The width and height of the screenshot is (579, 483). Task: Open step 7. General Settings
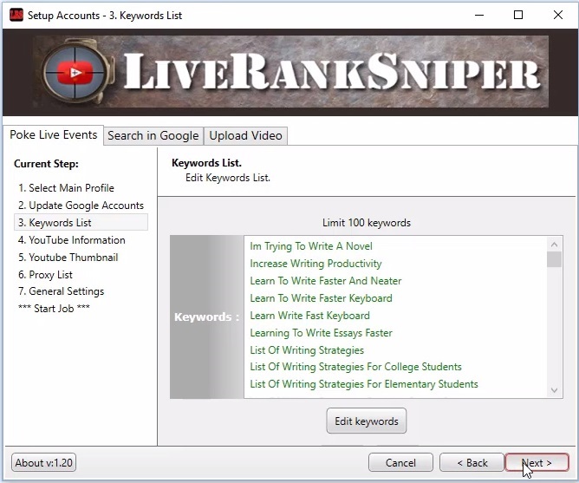pyautogui.click(x=61, y=291)
